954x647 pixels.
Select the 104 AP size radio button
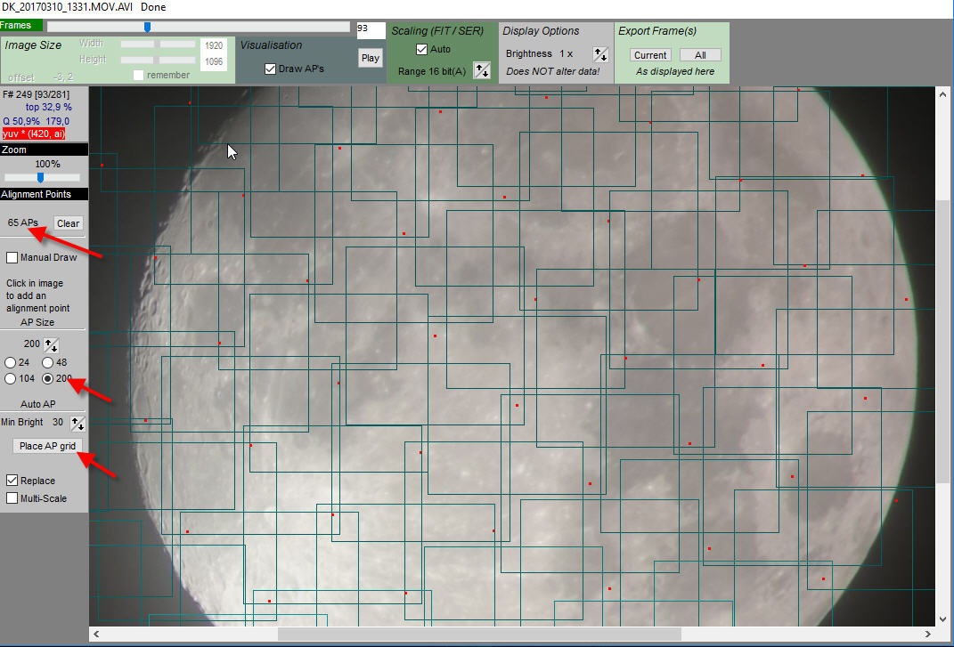(11, 379)
